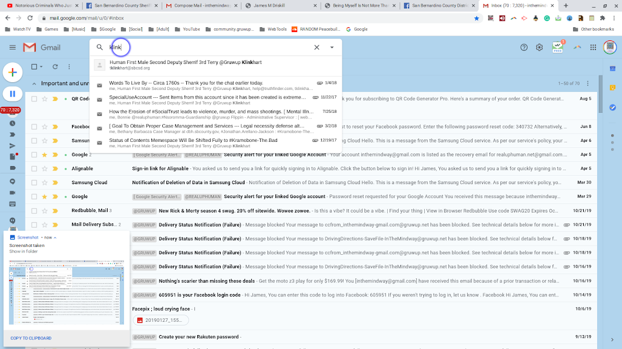Viewport: 622px width, 349px height.
Task: Click Copy to Clipboard in screenshot notification
Action: pos(31,338)
